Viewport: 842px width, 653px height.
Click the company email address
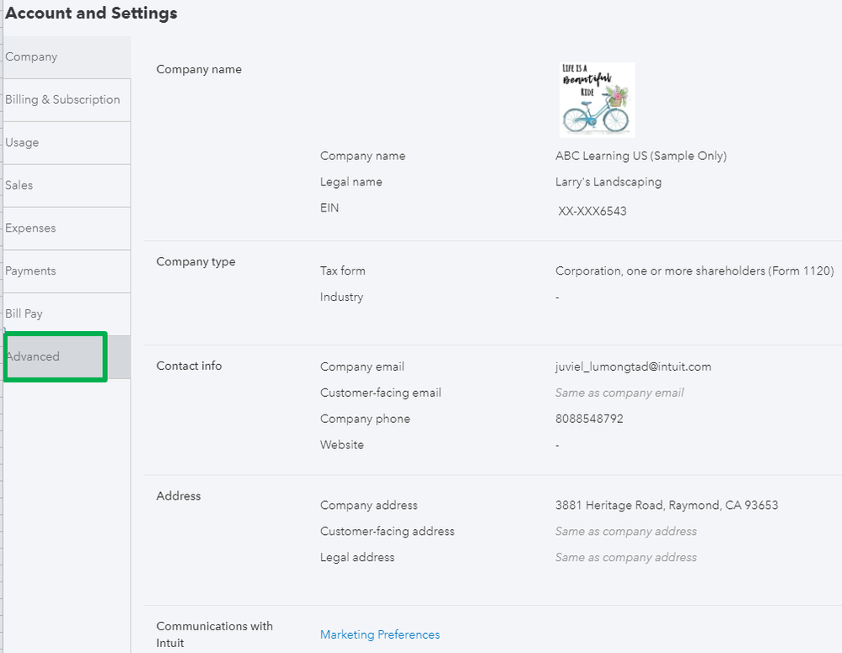click(633, 367)
